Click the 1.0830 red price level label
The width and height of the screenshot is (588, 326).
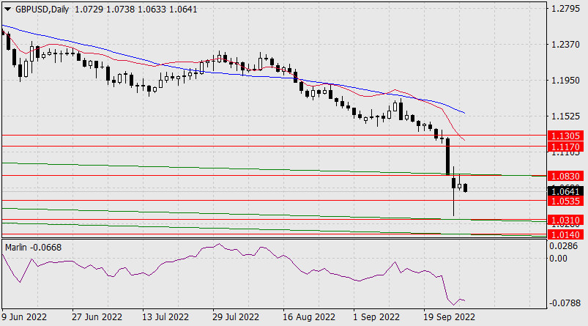565,176
